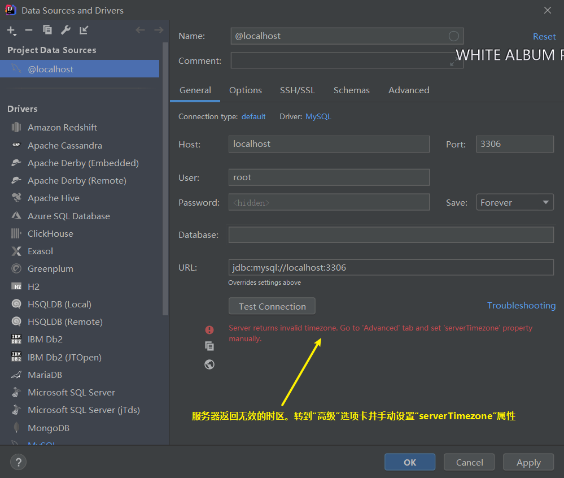Click the User field containing root
Screen dimensions: 564x478
(329, 177)
